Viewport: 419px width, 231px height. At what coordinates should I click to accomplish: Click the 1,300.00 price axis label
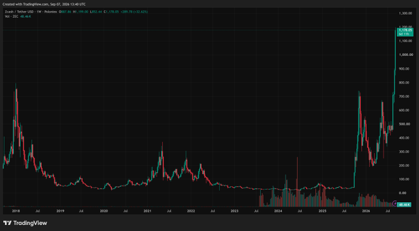point(405,14)
